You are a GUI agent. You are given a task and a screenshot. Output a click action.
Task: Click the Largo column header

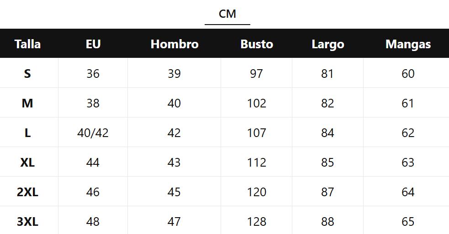[328, 44]
